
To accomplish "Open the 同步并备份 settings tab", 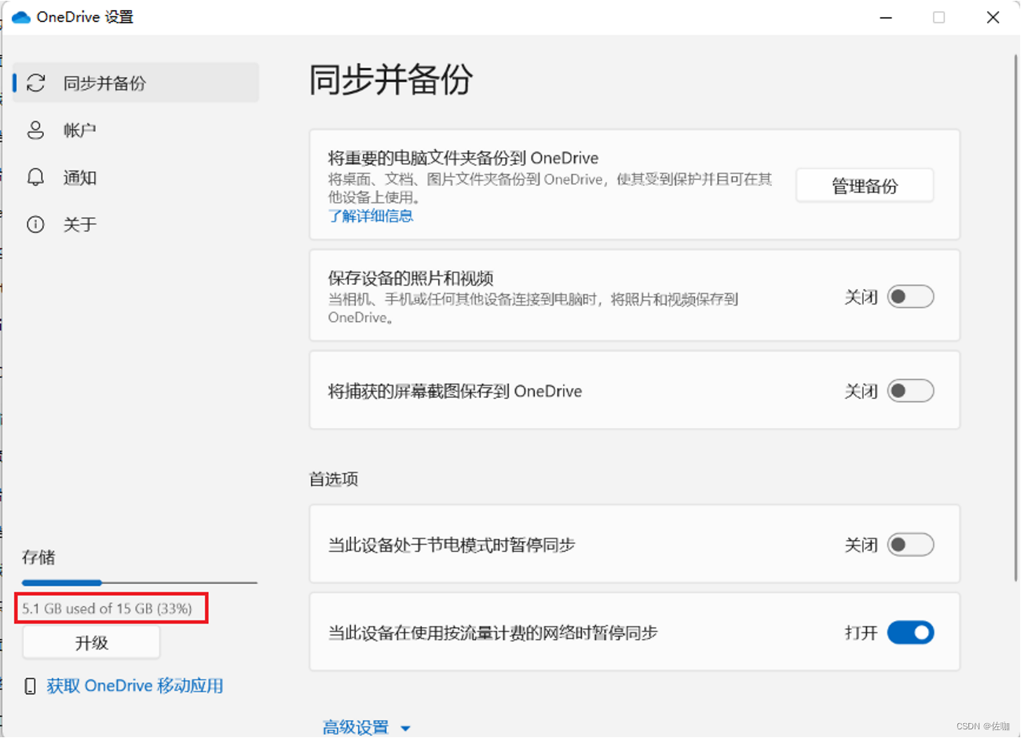I will [136, 82].
